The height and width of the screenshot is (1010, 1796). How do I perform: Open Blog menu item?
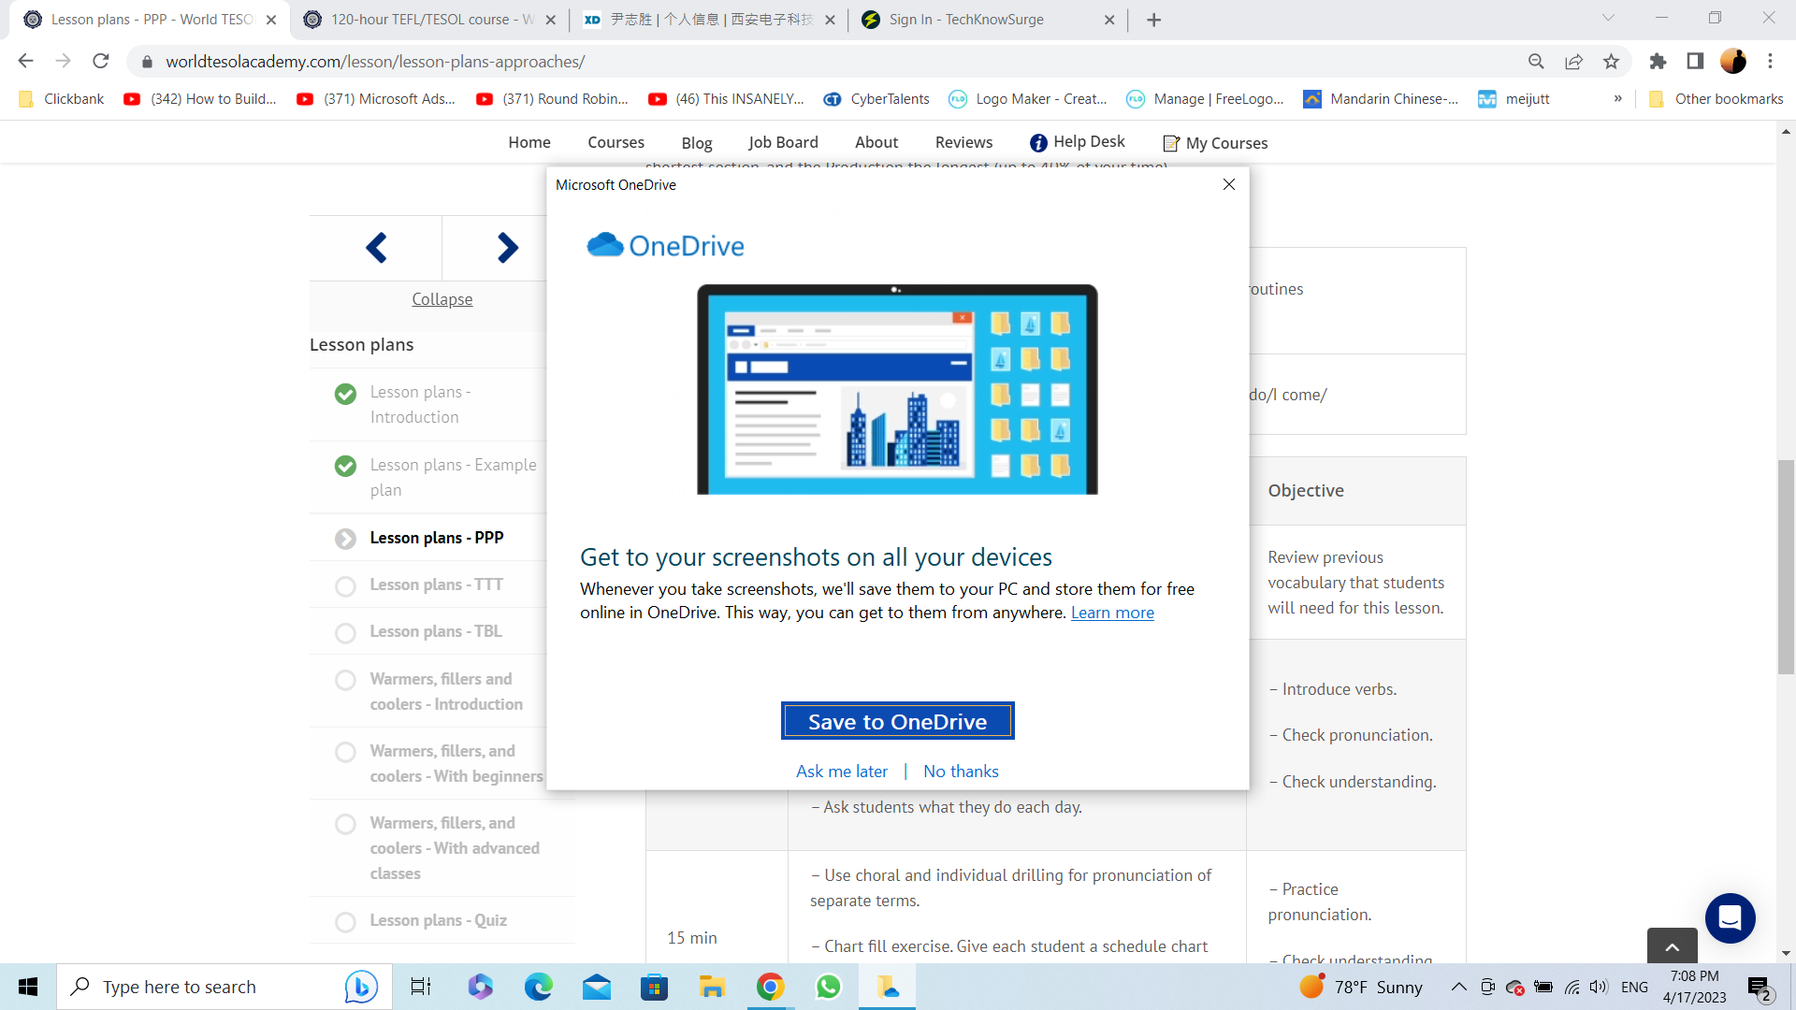pos(697,143)
